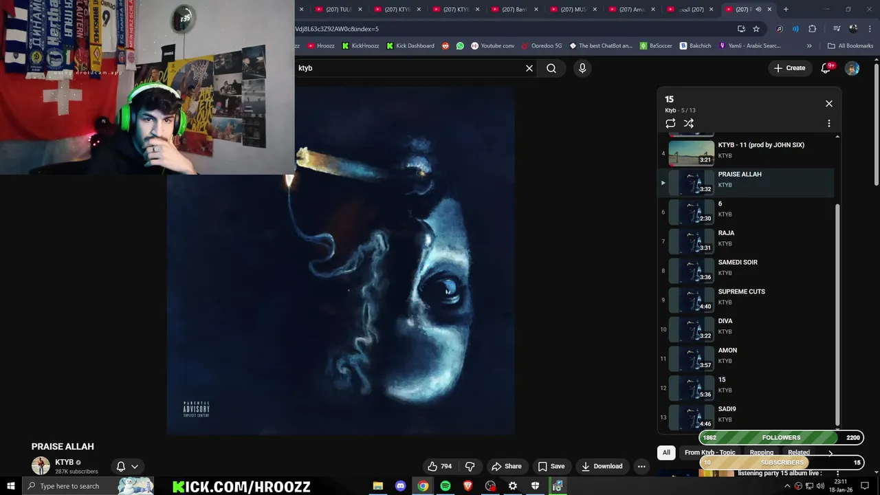Play SAMEDI SOIR from the playlist
Image resolution: width=880 pixels, height=495 pixels.
746,270
